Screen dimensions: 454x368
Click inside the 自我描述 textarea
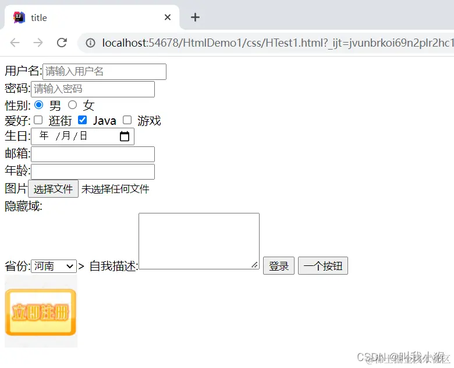[199, 241]
